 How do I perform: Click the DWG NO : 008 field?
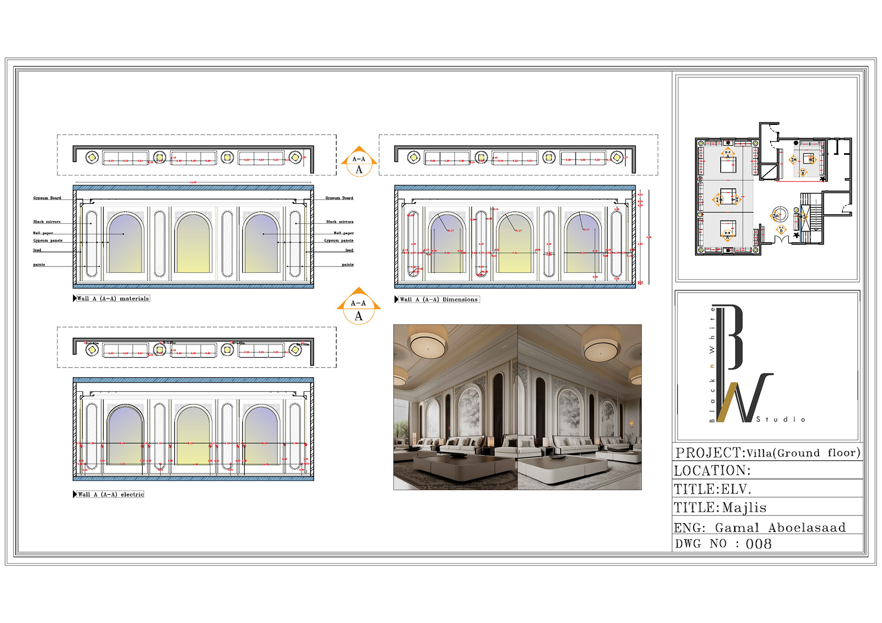[724, 544]
